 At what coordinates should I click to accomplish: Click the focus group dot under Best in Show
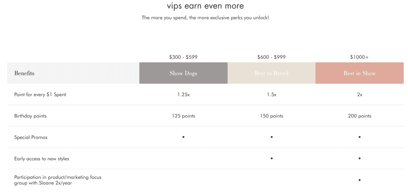359,180
